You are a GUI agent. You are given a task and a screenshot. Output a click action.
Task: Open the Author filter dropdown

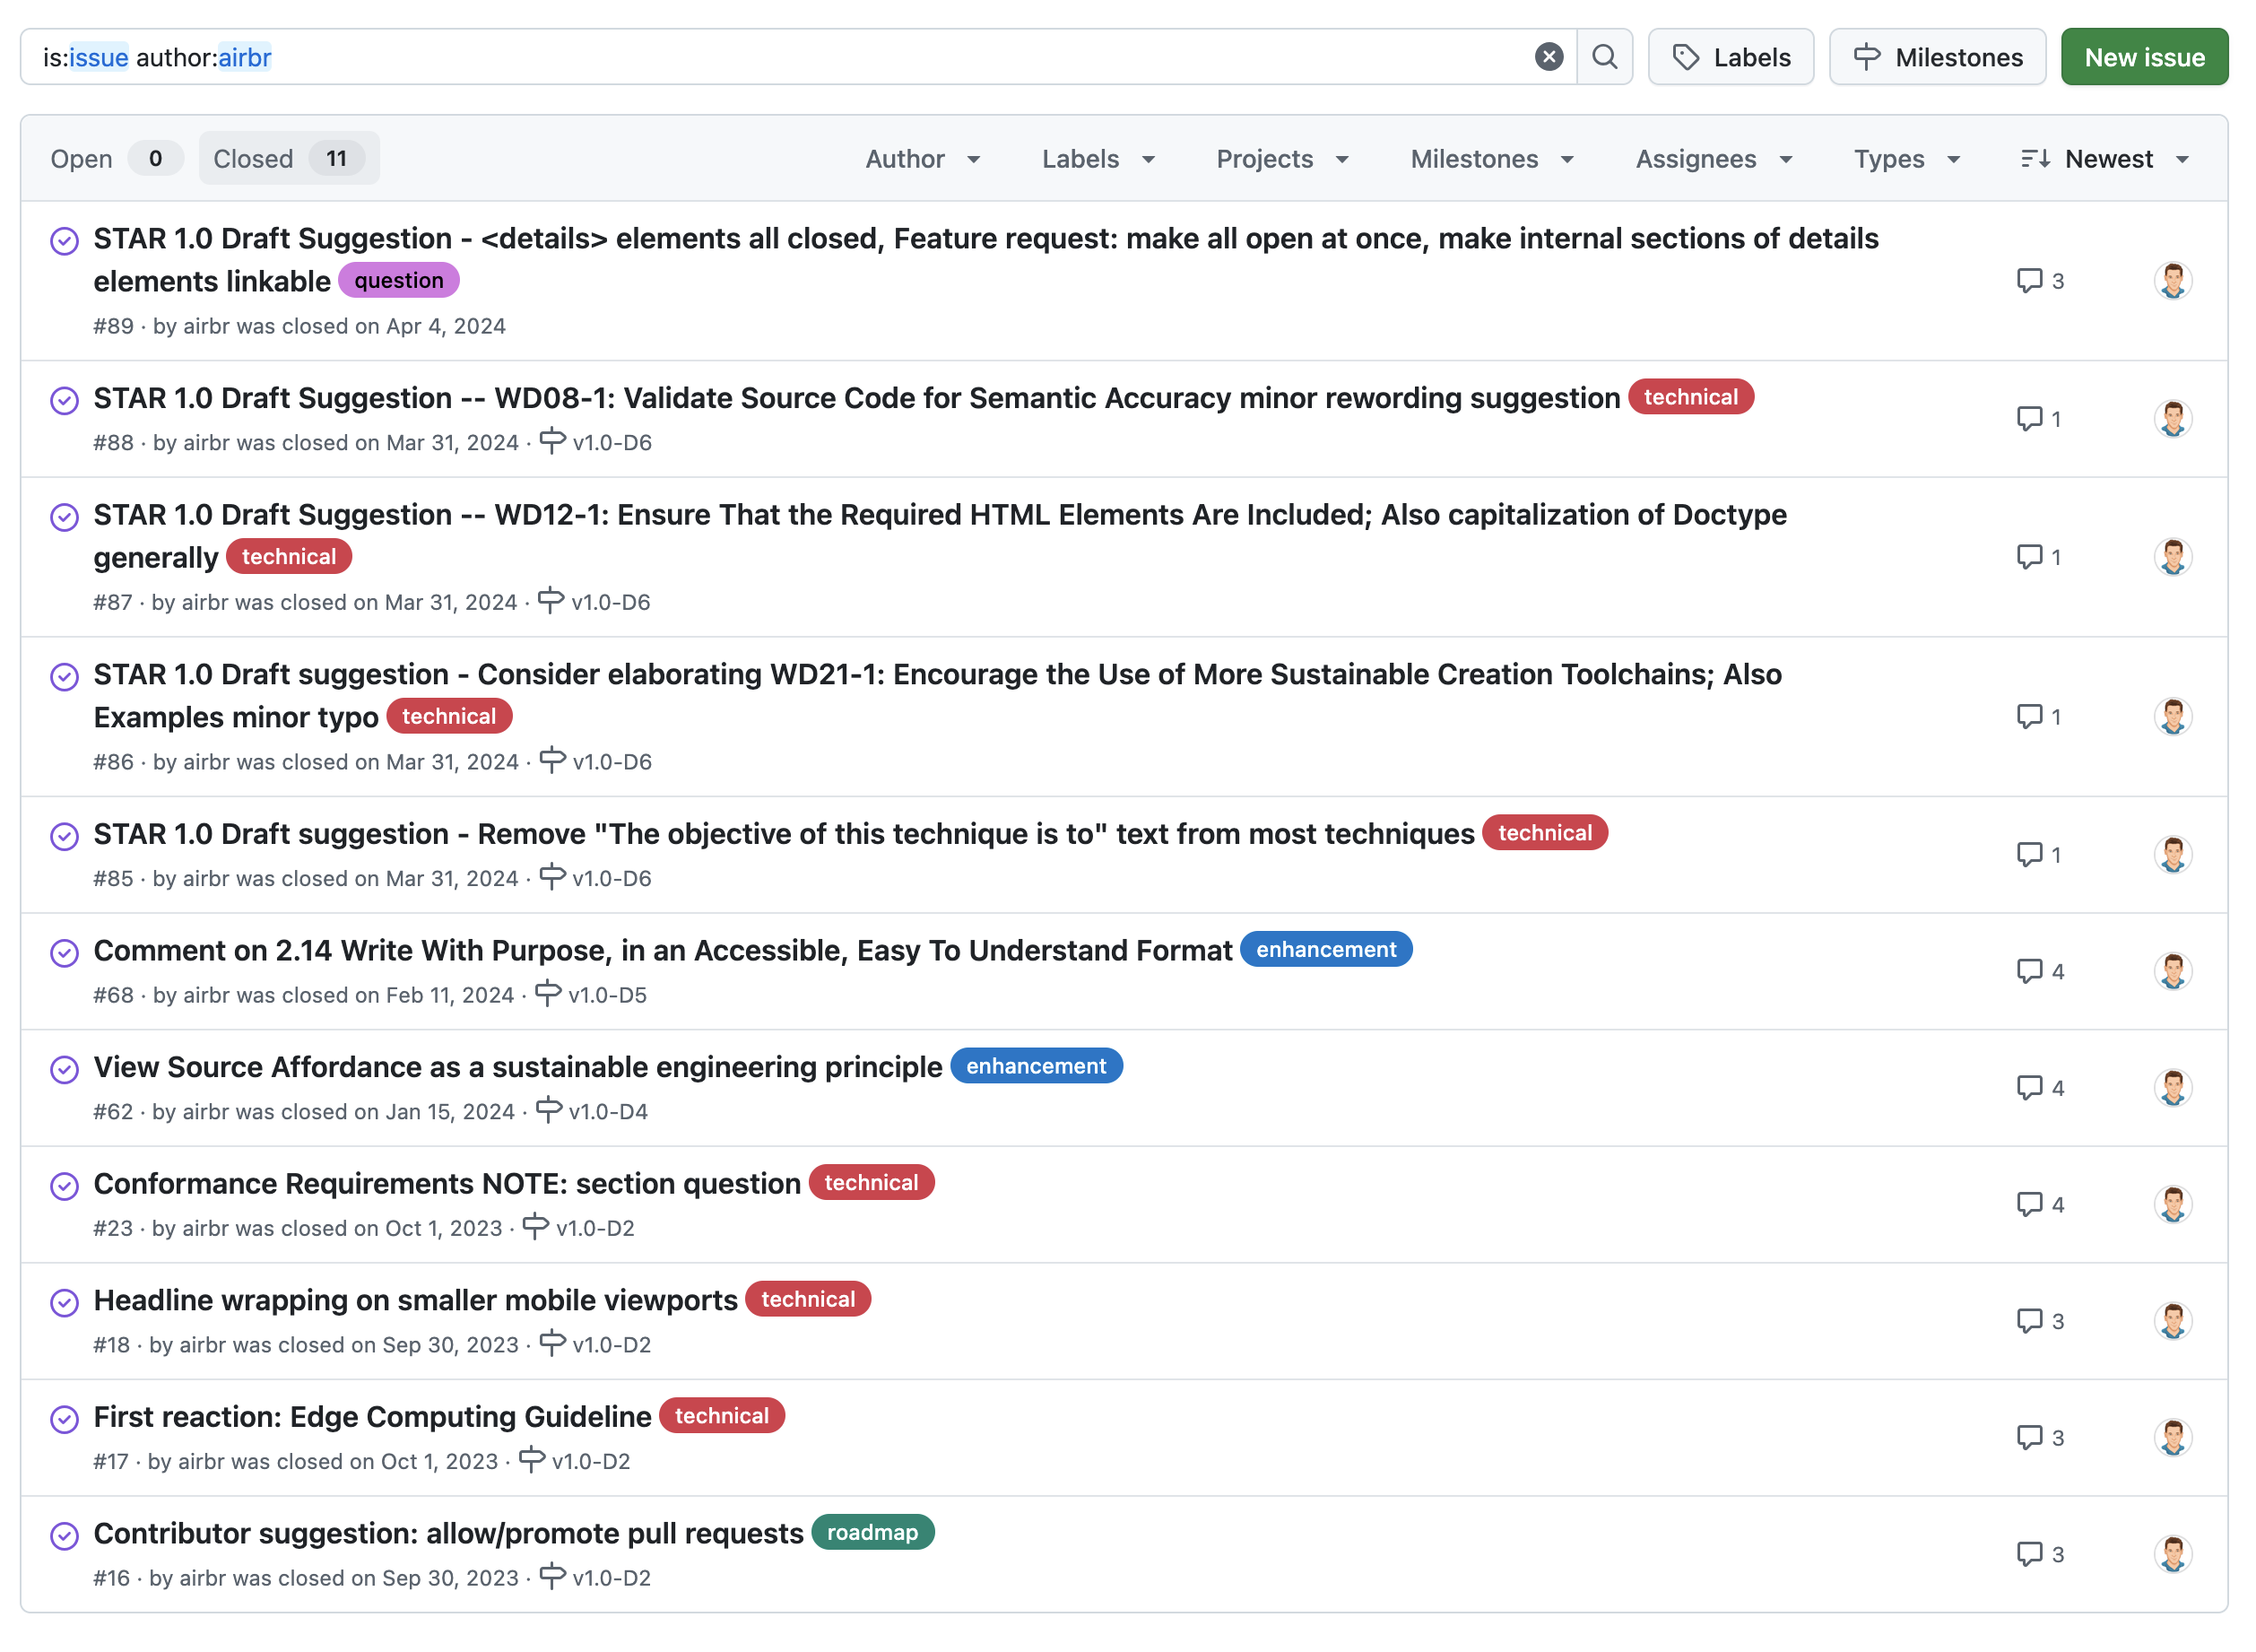click(x=923, y=158)
